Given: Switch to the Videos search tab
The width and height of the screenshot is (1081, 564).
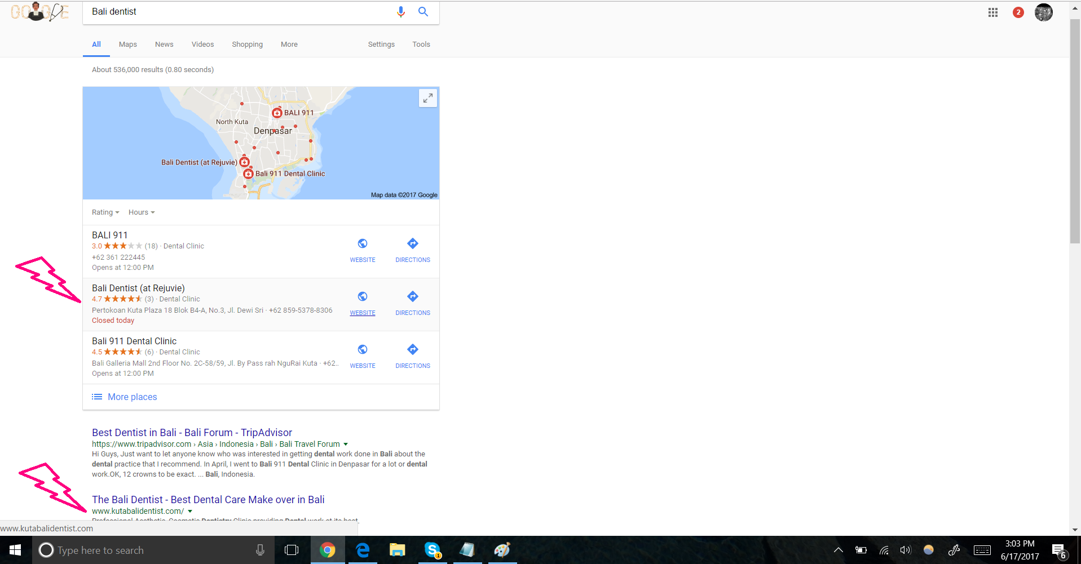Looking at the screenshot, I should (202, 45).
